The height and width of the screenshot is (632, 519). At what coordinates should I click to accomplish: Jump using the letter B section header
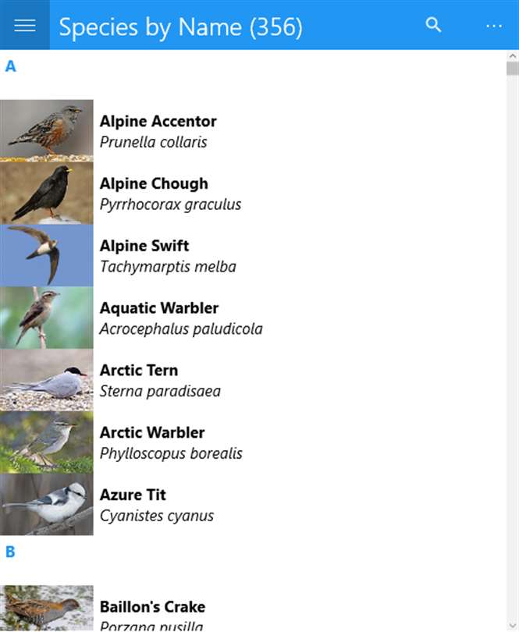pos(11,552)
